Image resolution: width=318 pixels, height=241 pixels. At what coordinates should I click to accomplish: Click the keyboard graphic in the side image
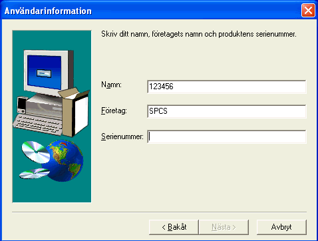click(37, 124)
